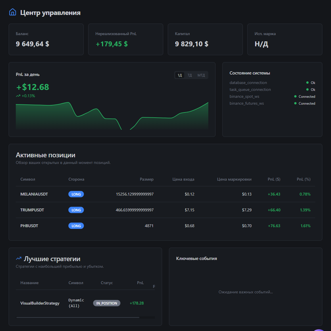Sort positions by the "PnL ($)" column header

274,179
